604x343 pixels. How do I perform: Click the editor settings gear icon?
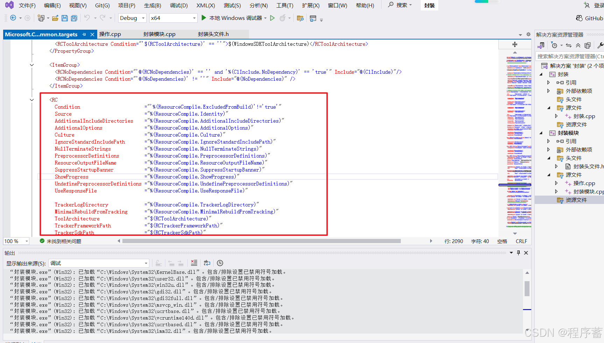(528, 34)
